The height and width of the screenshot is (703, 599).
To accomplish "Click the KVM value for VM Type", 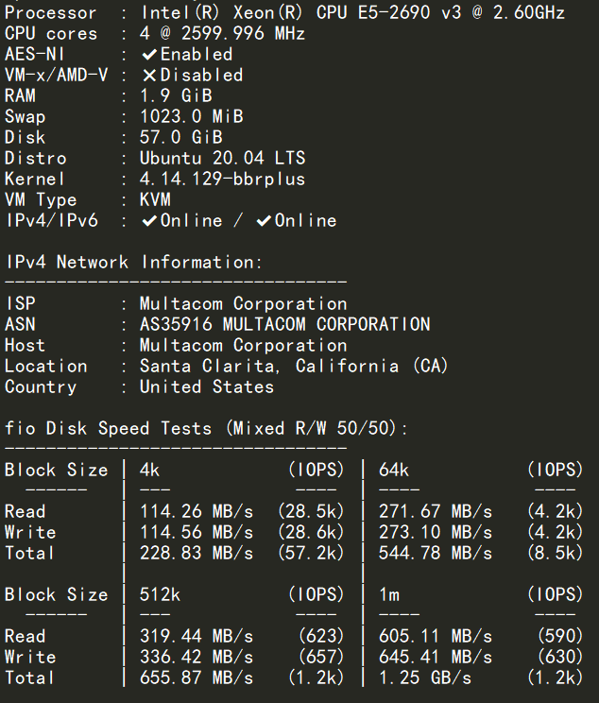I will tap(155, 200).
